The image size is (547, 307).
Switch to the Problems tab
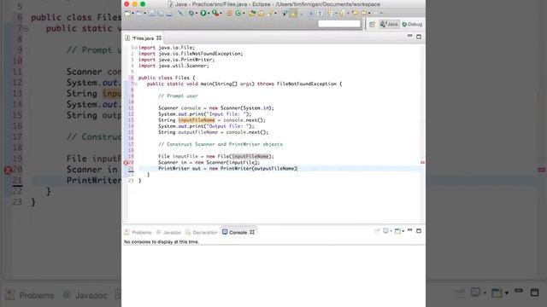coord(138,232)
